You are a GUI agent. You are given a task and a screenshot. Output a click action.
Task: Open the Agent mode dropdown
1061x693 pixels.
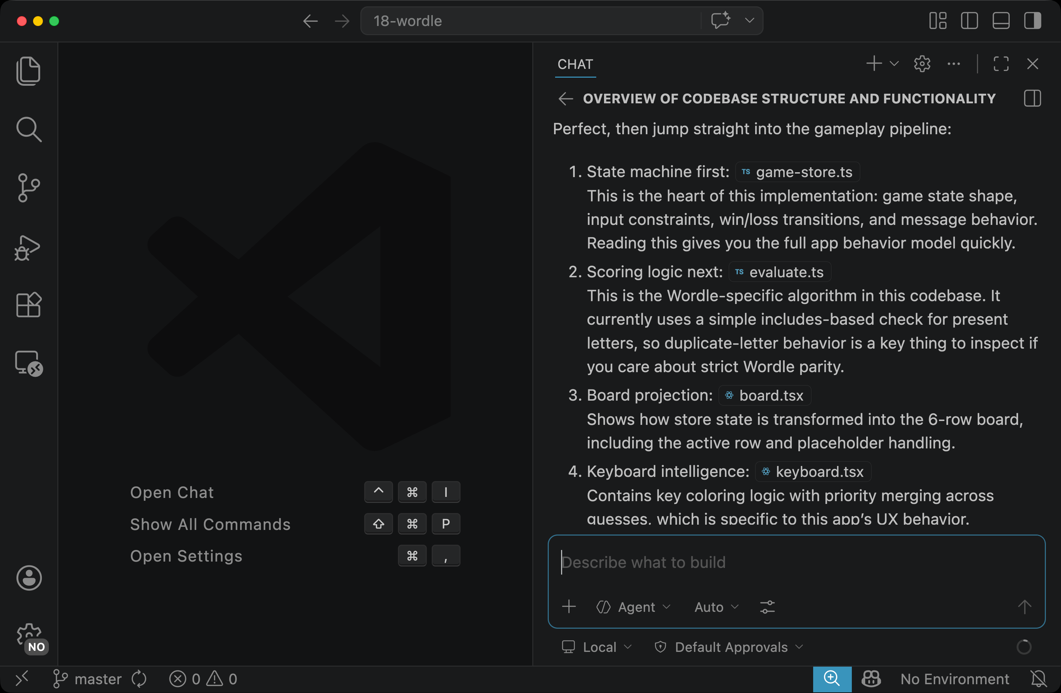coord(634,607)
